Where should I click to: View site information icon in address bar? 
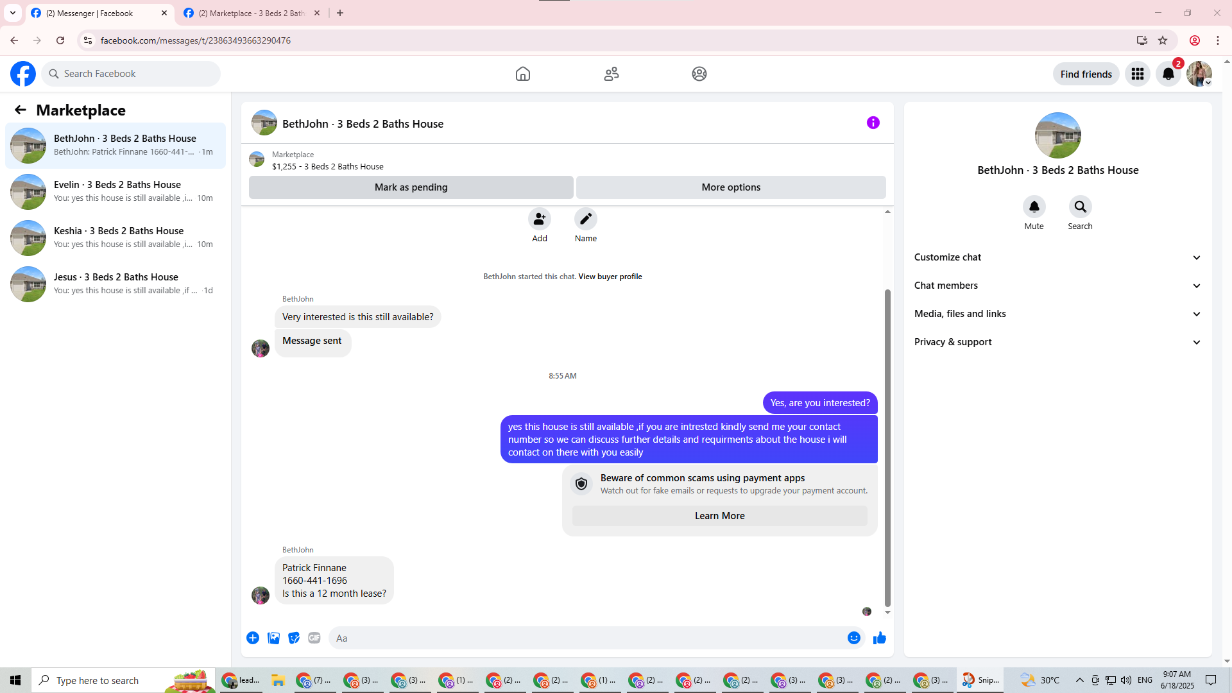pyautogui.click(x=88, y=40)
